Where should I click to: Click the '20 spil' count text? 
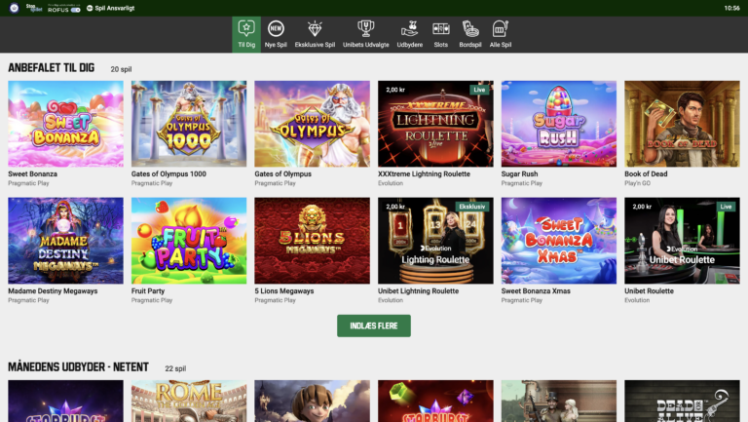[x=121, y=69]
